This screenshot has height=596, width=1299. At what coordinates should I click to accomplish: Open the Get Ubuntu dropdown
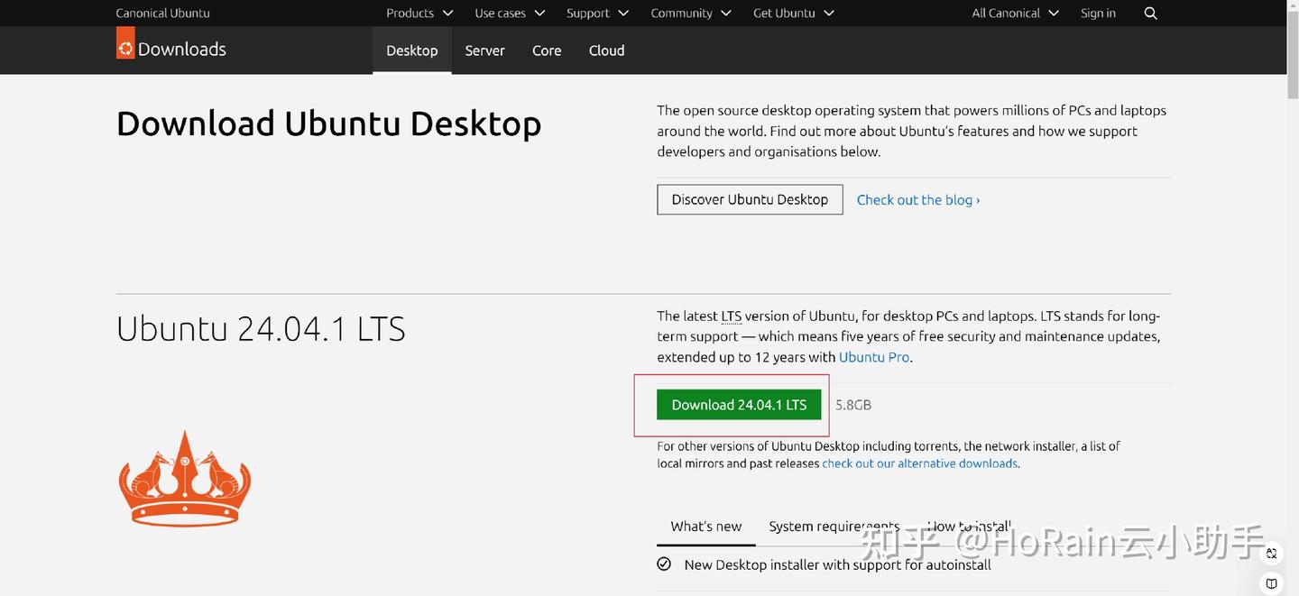click(784, 13)
